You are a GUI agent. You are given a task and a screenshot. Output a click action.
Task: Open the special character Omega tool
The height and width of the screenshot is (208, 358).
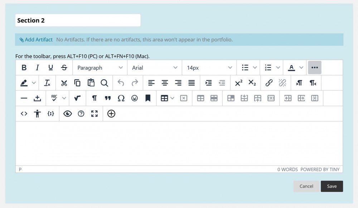tap(121, 98)
